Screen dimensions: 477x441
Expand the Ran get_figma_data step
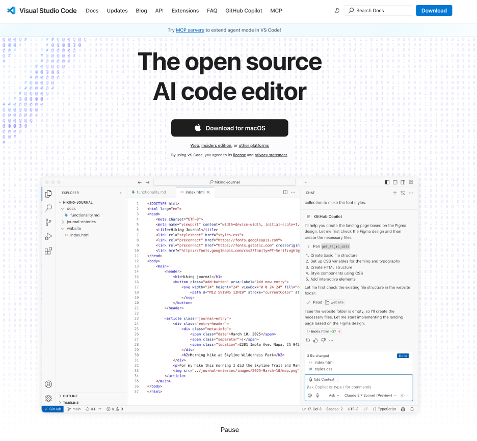tap(308, 246)
